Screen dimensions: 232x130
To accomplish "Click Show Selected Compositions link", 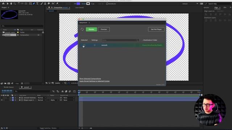I will pos(90,79).
